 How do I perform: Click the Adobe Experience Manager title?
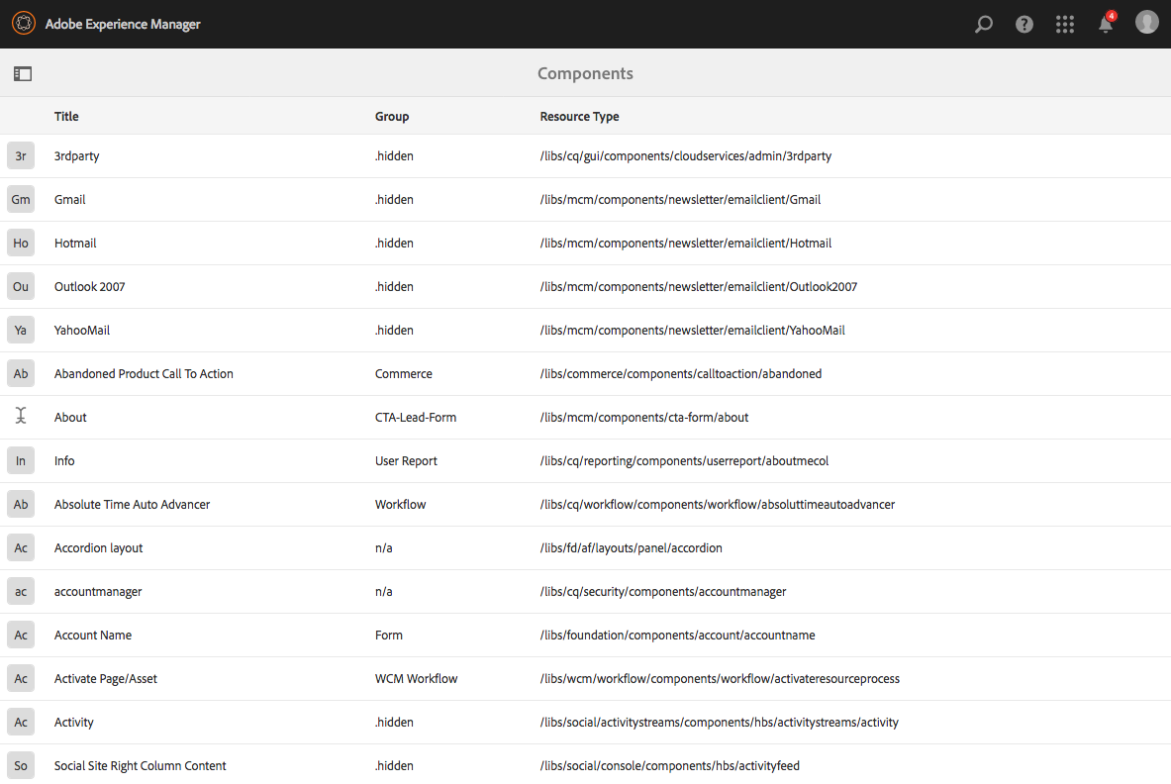[123, 24]
